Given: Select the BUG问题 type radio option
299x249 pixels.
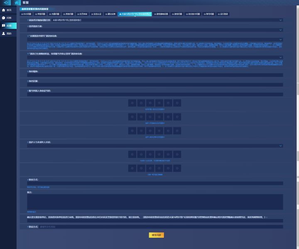Looking at the screenshot, I should point(26,14).
